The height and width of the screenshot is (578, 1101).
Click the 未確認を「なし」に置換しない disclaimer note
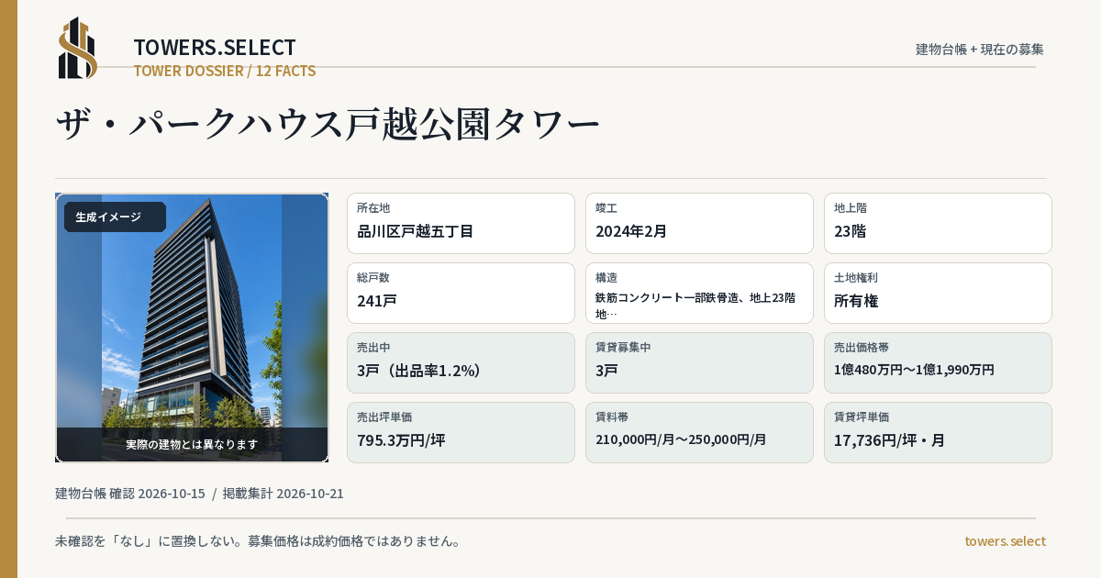tap(258, 541)
